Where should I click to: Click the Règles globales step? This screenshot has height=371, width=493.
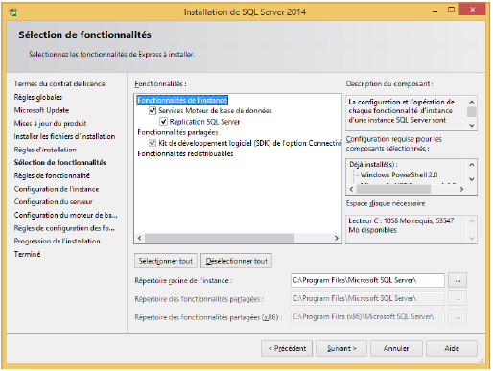click(x=38, y=97)
